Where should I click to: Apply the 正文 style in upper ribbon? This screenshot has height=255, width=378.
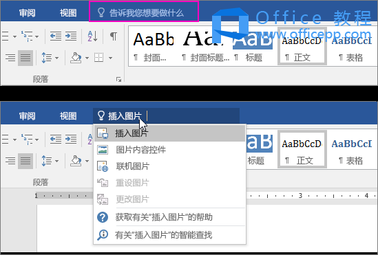[302, 46]
